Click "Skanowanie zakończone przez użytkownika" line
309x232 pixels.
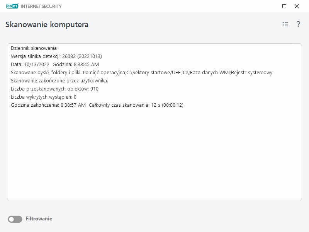(x=59, y=81)
